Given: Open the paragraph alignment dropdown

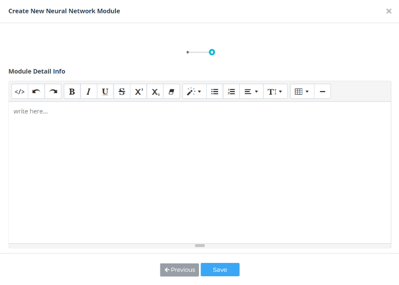Looking at the screenshot, I should click(251, 92).
